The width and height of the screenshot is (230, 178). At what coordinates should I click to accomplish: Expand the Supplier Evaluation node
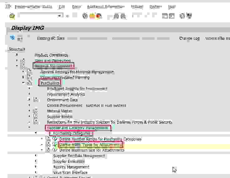(36, 162)
